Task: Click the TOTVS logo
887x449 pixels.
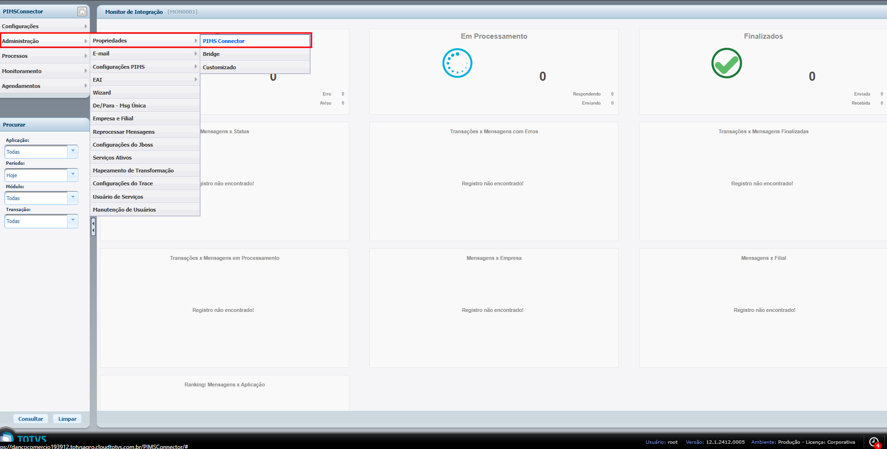Action: pyautogui.click(x=24, y=438)
